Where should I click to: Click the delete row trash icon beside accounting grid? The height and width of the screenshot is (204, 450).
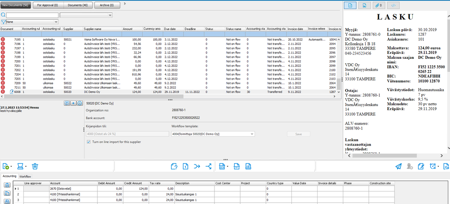7,185
